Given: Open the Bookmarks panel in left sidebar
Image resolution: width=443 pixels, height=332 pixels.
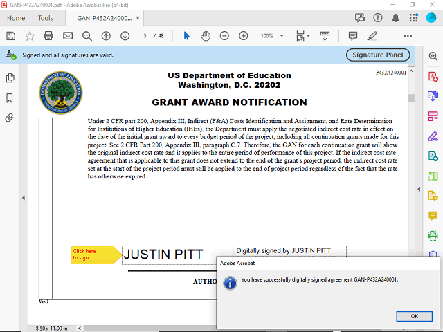Looking at the screenshot, I should pyautogui.click(x=10, y=98).
